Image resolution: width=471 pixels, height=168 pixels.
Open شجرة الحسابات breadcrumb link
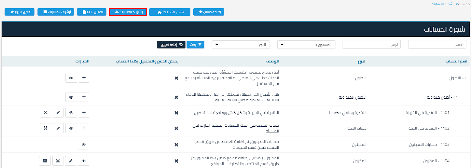442,4
